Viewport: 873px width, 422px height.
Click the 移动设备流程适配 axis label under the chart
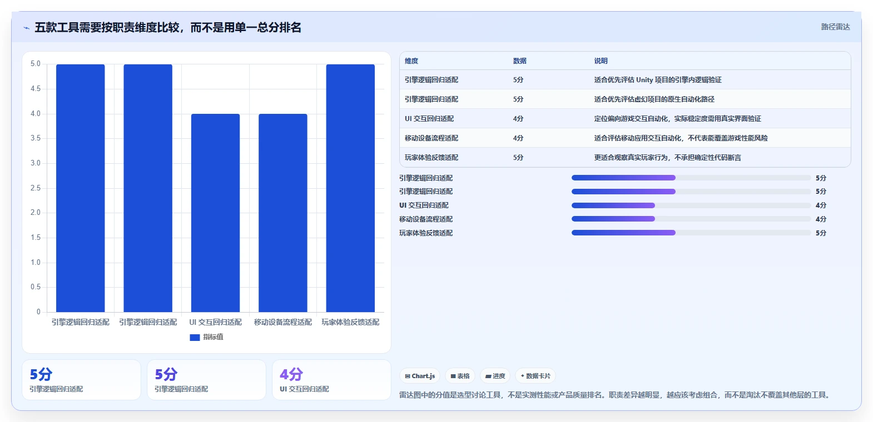click(283, 322)
